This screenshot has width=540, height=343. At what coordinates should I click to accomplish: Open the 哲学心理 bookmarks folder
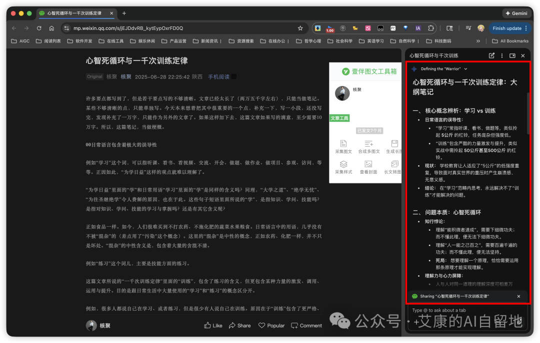click(x=308, y=41)
